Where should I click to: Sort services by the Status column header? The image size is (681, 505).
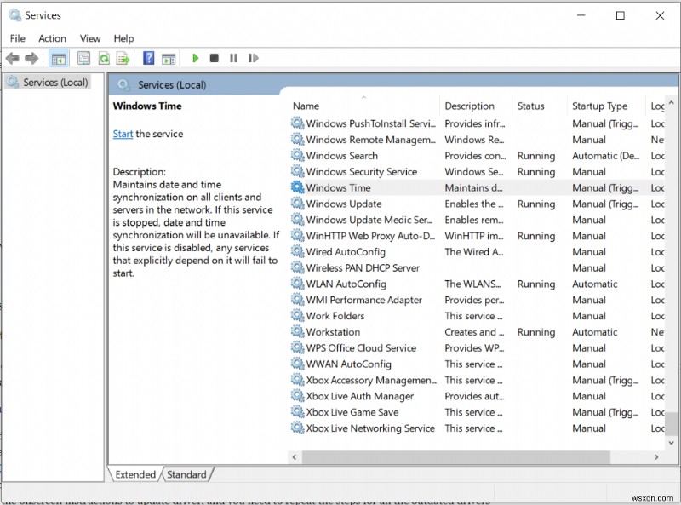pos(532,106)
